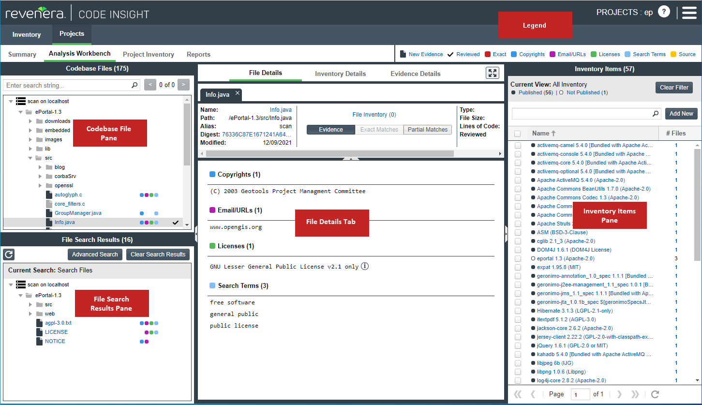Screen dimensions: 702x405
Task: Click the inventory page number field
Action: (581, 394)
